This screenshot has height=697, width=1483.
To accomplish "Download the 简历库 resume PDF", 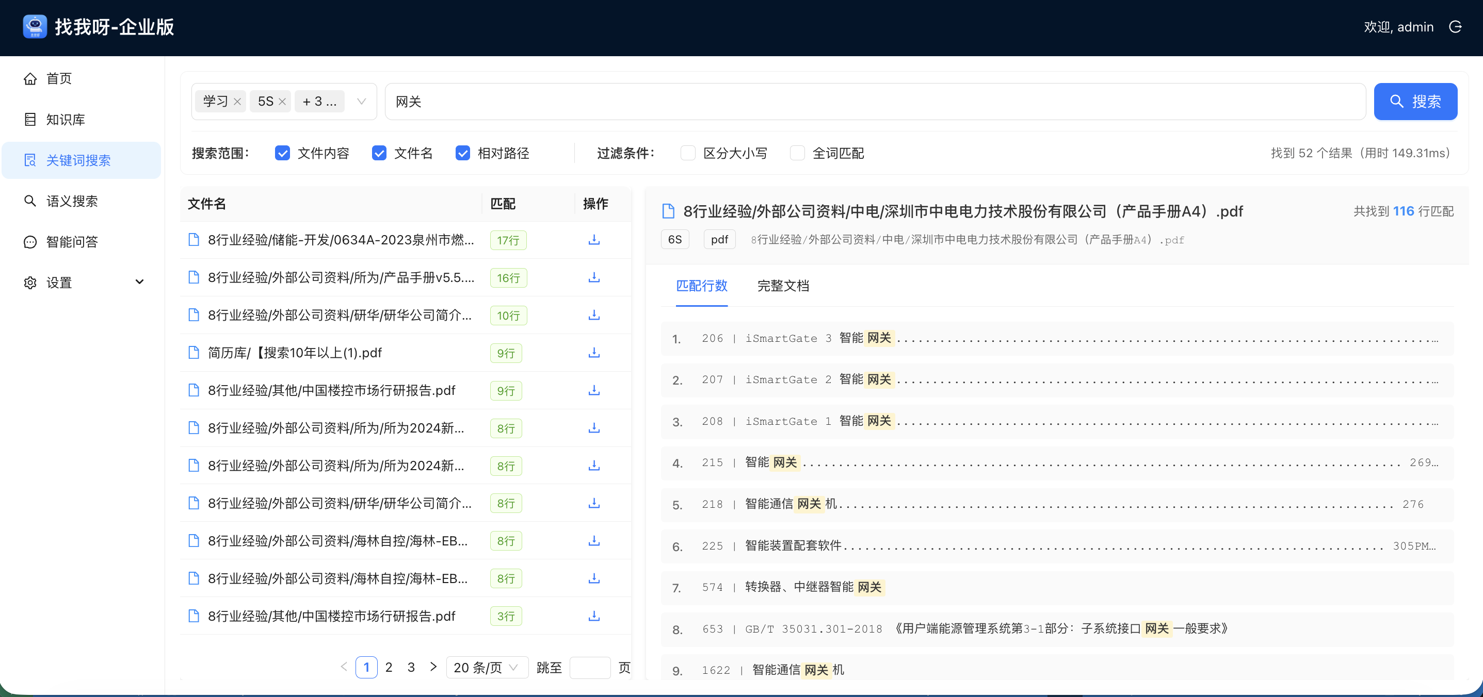I will coord(593,353).
